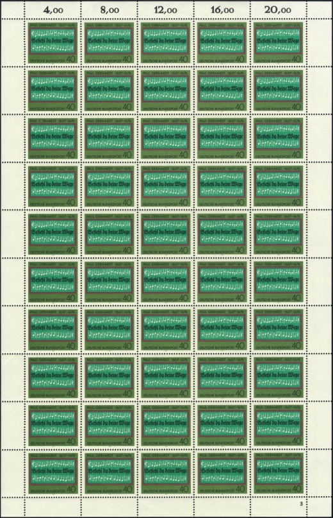This screenshot has width=333, height=518.
Task: Select the ninth-row stamp in the middle column
Action: (165, 425)
